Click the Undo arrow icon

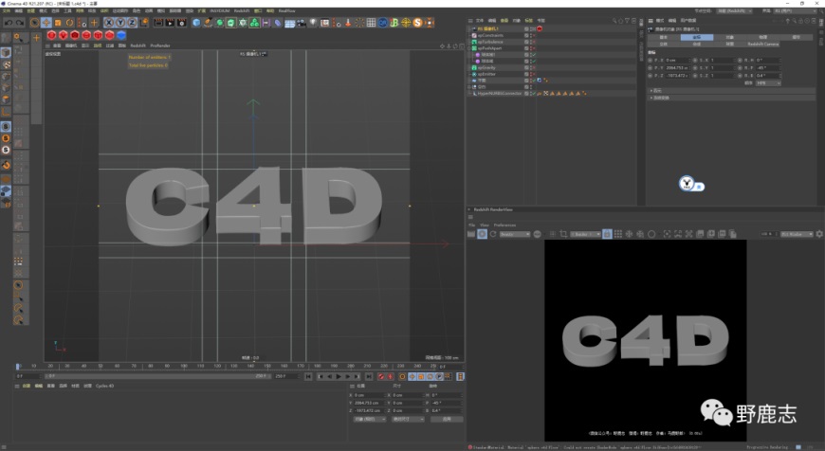[x=9, y=23]
